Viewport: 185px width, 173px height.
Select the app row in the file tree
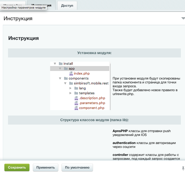coord(80,69)
